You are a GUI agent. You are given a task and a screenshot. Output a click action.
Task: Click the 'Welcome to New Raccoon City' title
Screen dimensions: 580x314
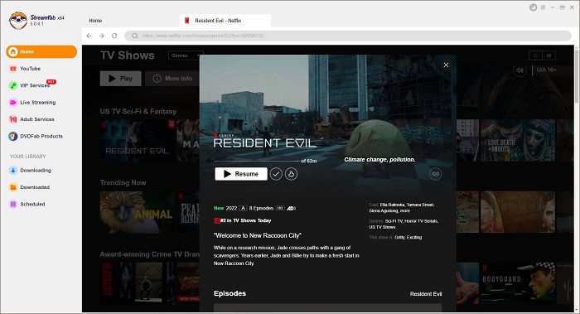pos(258,235)
